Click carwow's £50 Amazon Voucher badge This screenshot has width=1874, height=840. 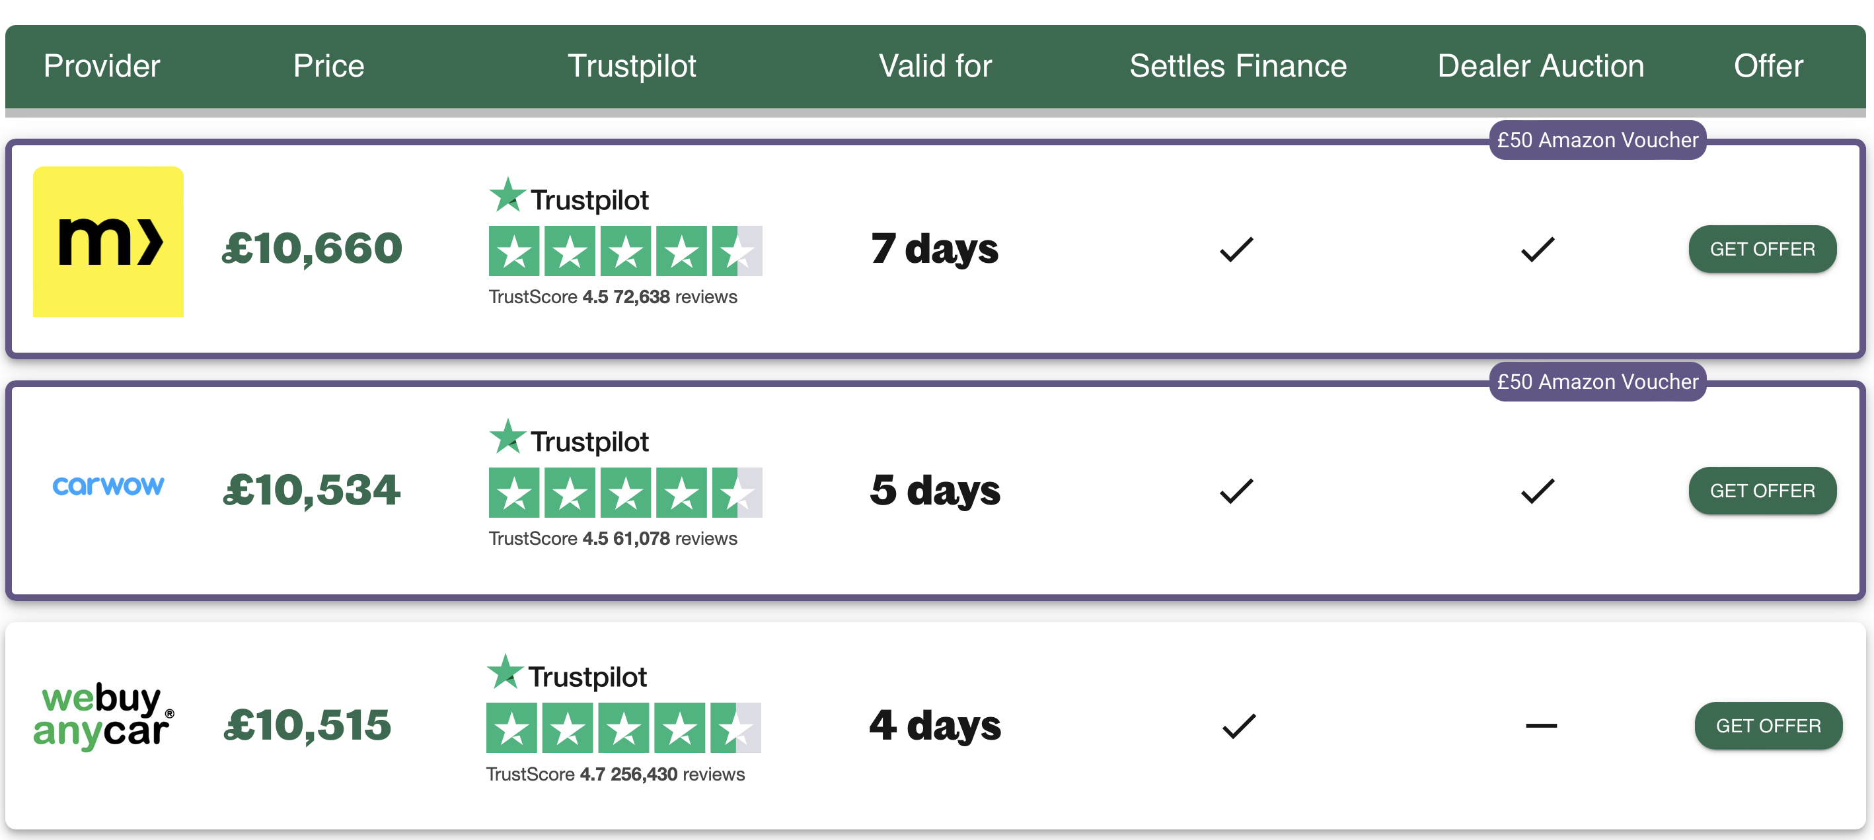[1597, 381]
